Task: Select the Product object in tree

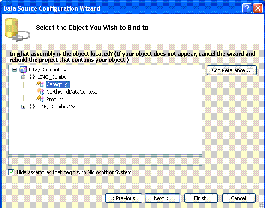Action: (55, 99)
